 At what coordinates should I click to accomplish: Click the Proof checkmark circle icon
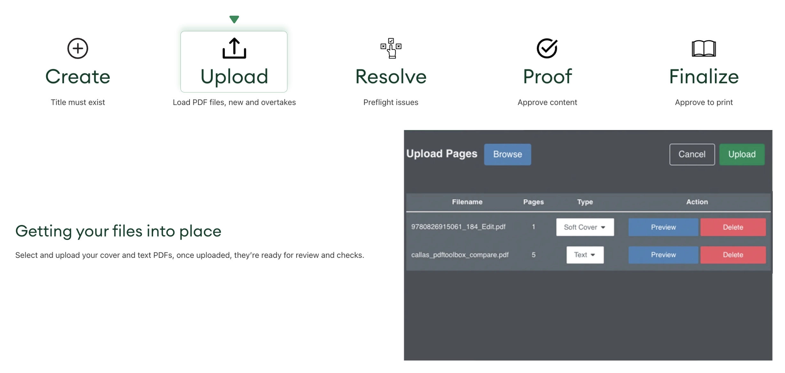547,48
